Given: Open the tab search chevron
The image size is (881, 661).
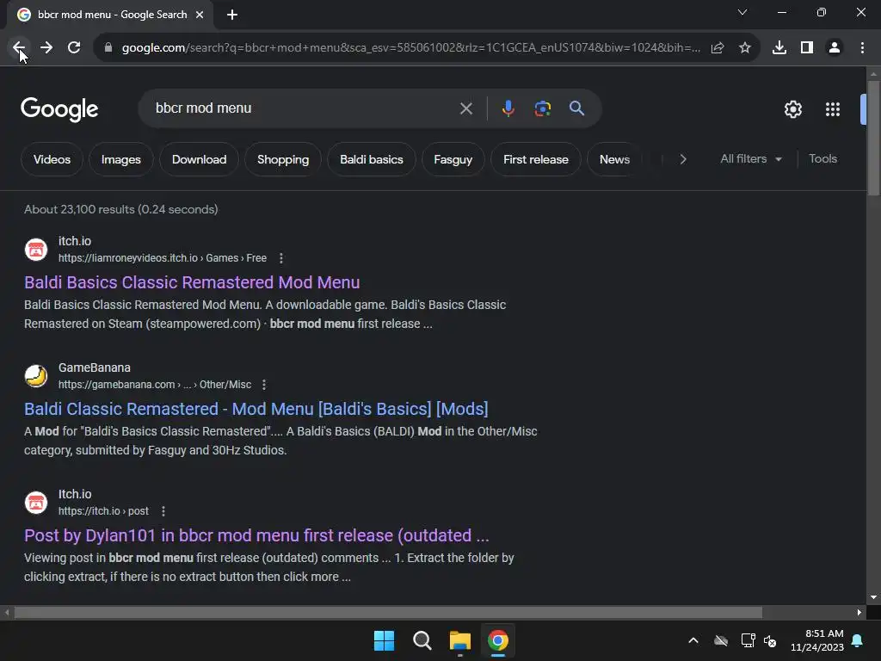Looking at the screenshot, I should 742,12.
